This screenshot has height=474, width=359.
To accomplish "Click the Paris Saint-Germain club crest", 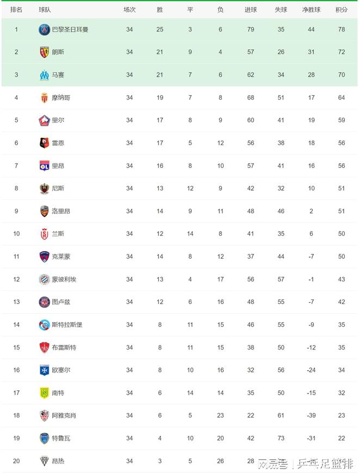I will pyautogui.click(x=44, y=29).
